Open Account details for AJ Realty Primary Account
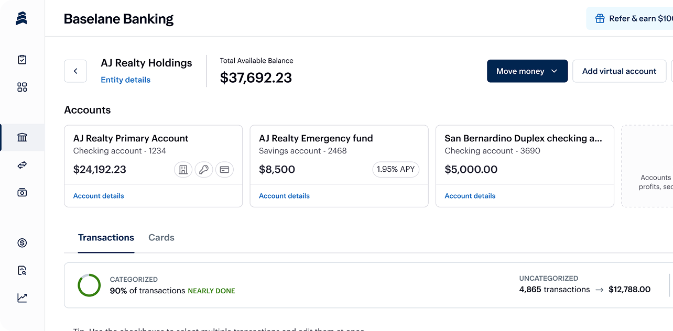Viewport: 673px width, 331px height. point(99,196)
